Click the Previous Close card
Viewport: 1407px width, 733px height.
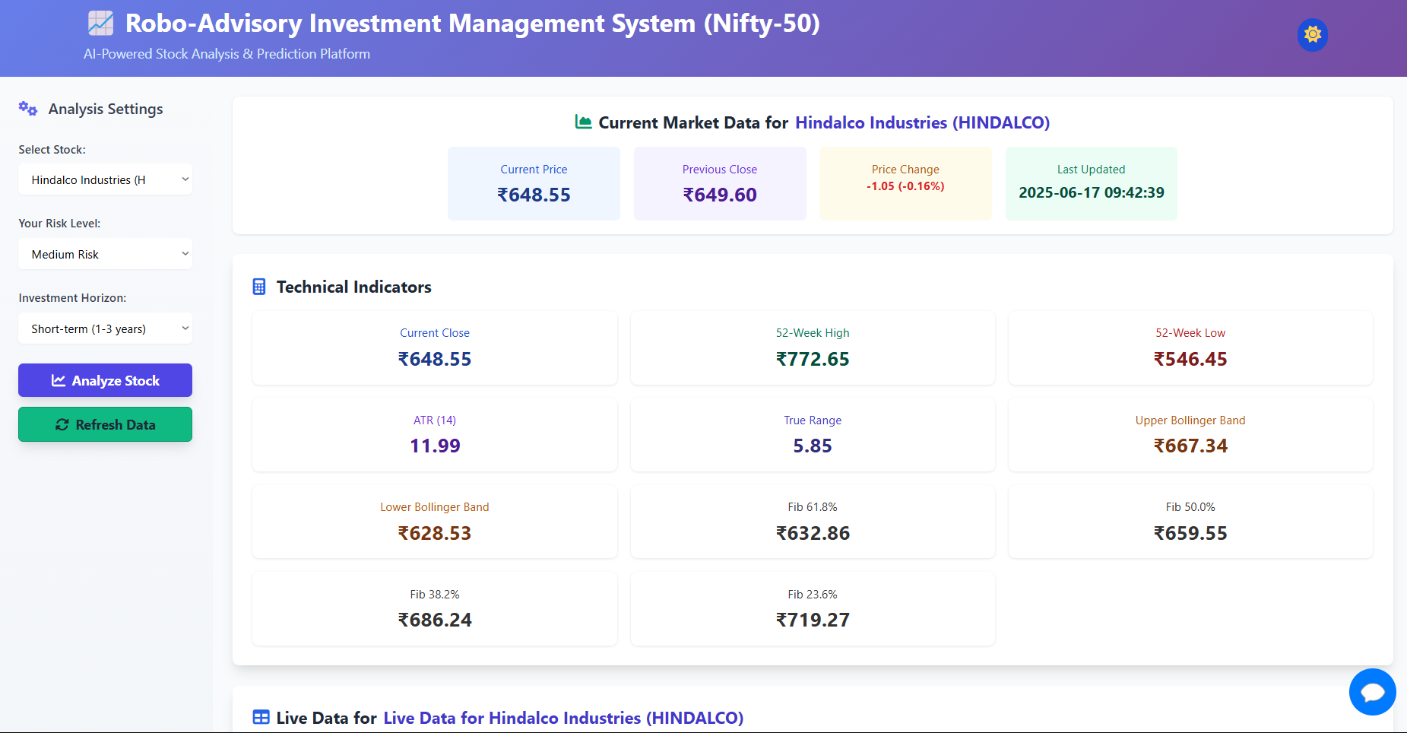719,183
